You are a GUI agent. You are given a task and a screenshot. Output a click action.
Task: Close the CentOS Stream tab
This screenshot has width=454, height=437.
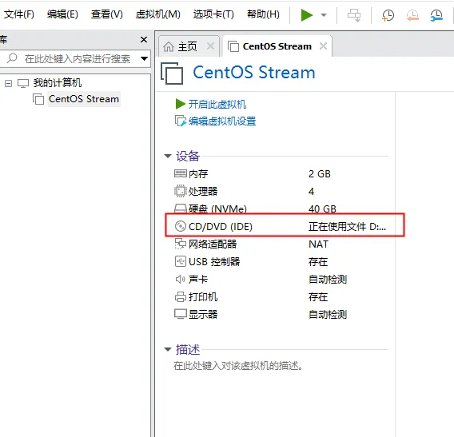323,46
